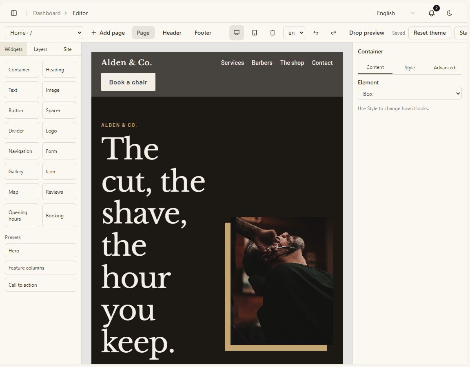Image resolution: width=470 pixels, height=367 pixels.
Task: Open the Site tab
Action: coord(67,49)
